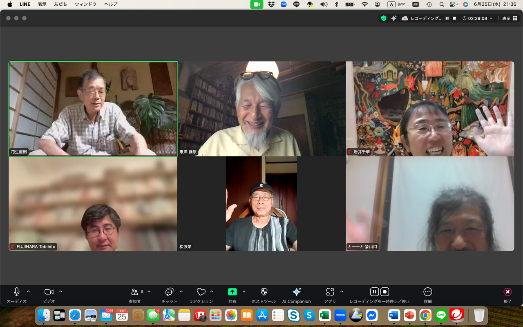This screenshot has width=523, height=327.
Task: Select FUJIHARA Tabihito video tile
Action: coord(93,204)
